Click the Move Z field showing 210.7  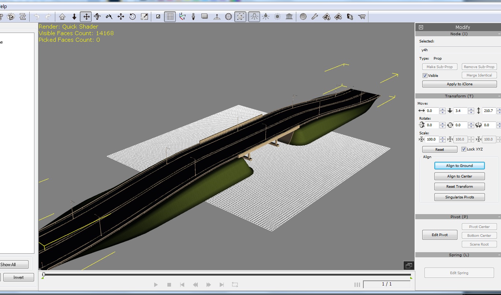click(489, 111)
